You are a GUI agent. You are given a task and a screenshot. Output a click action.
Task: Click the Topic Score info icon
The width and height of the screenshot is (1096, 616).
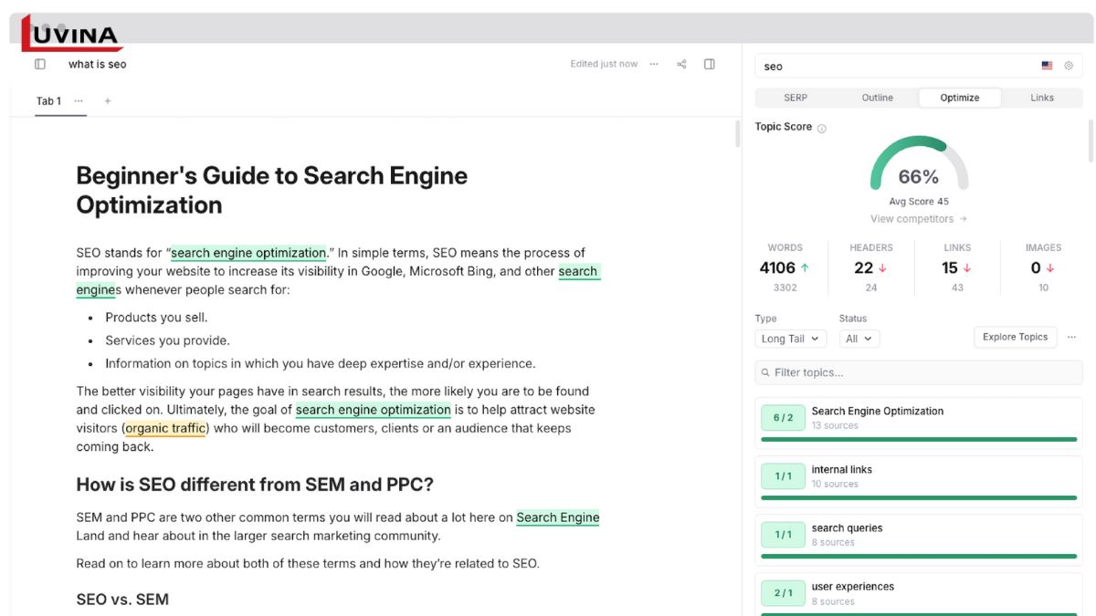click(x=821, y=129)
